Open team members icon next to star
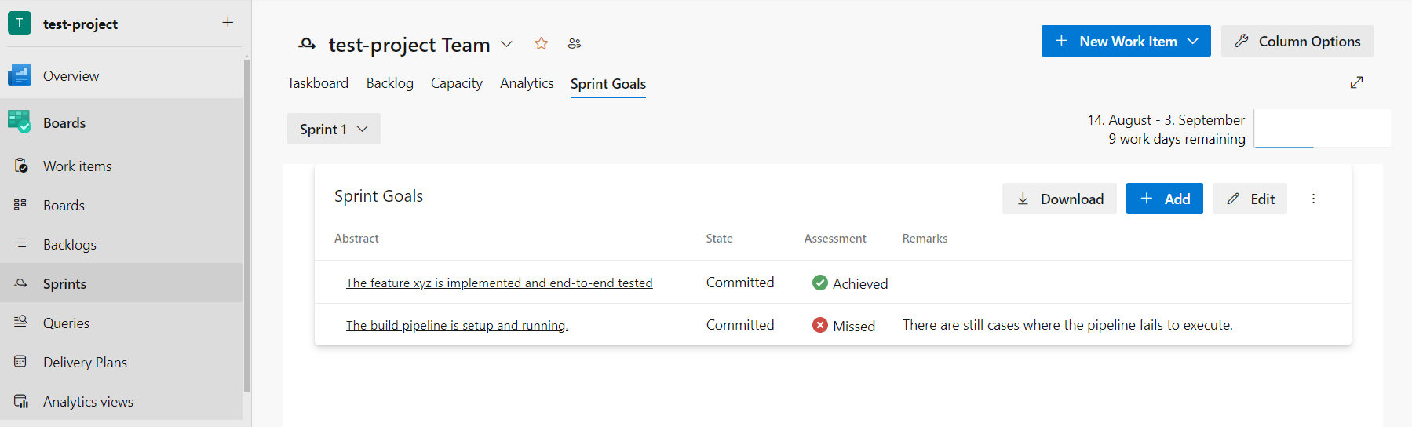 (575, 44)
